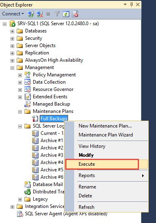Click the Maintenance Plans folder icon
Viewport: 156px width, 223px height.
tap(28, 111)
